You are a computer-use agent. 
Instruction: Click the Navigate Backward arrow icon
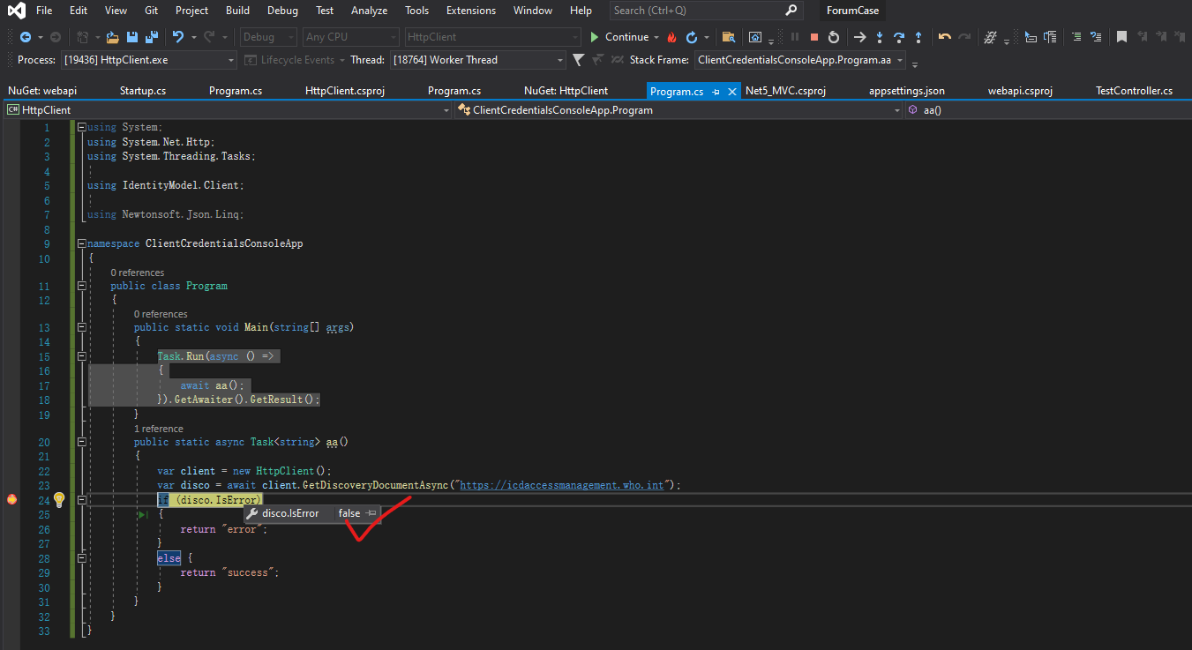point(25,37)
